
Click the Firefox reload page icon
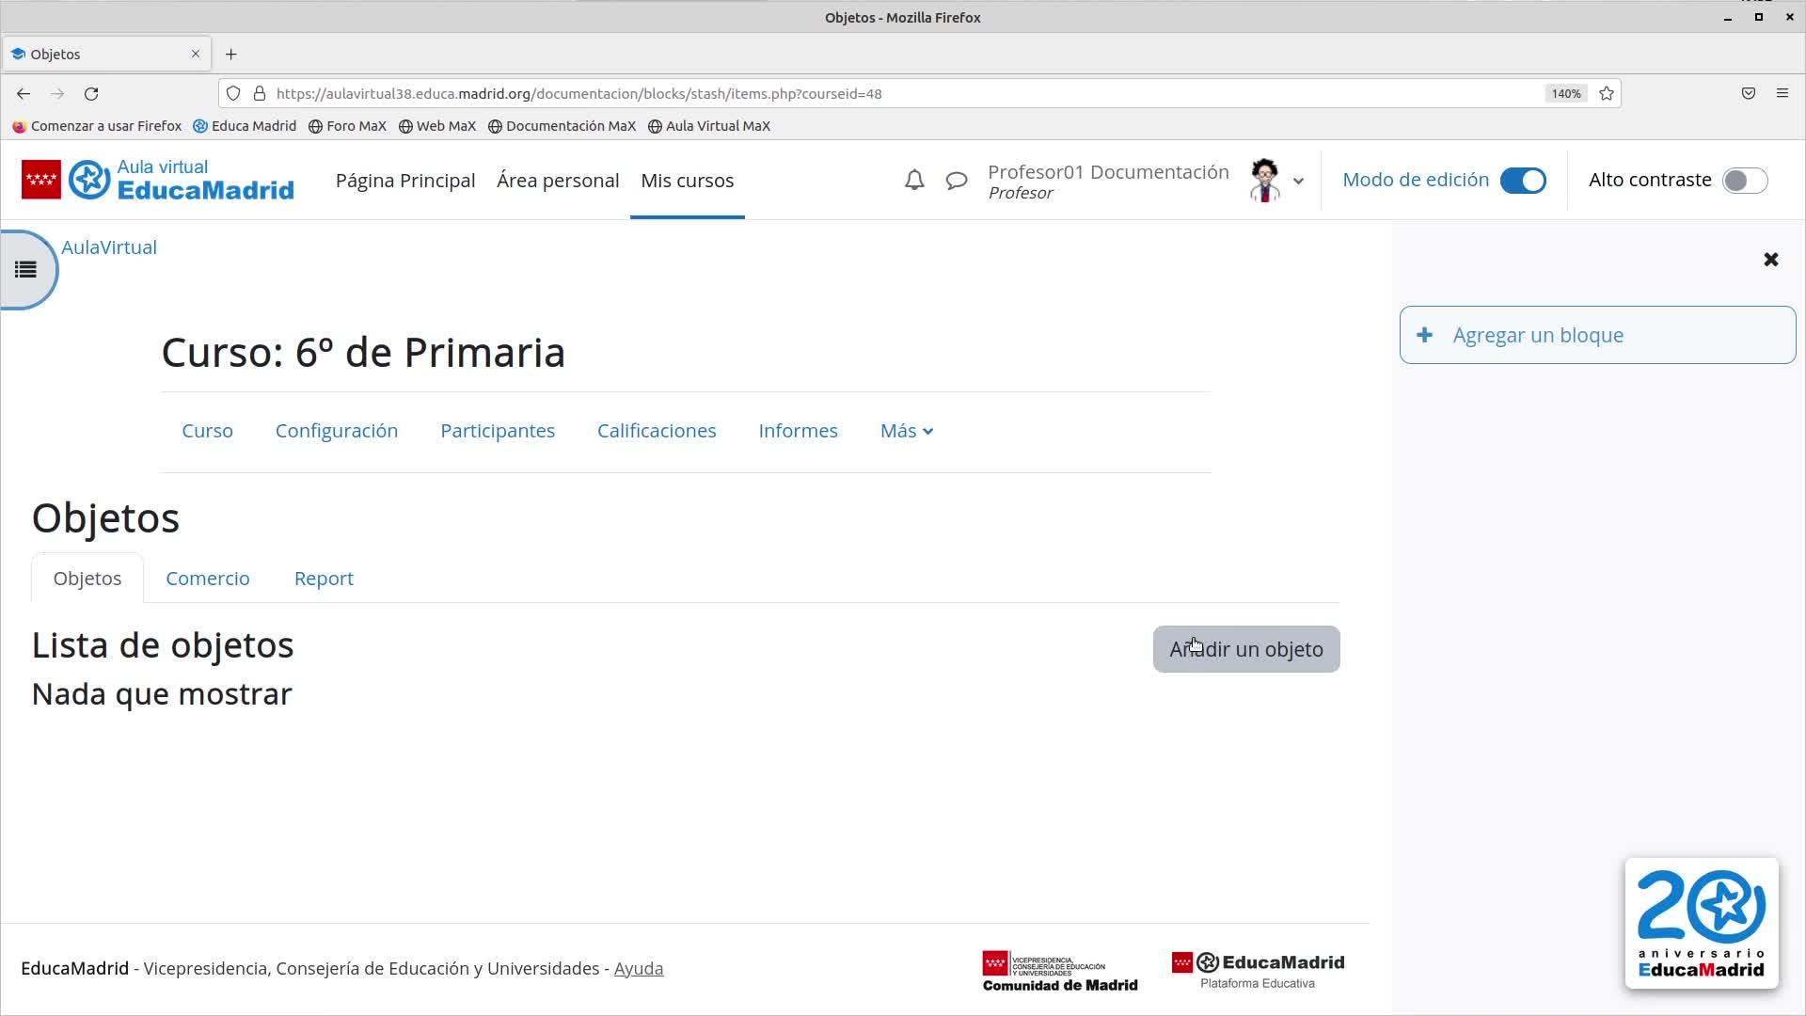(x=91, y=93)
